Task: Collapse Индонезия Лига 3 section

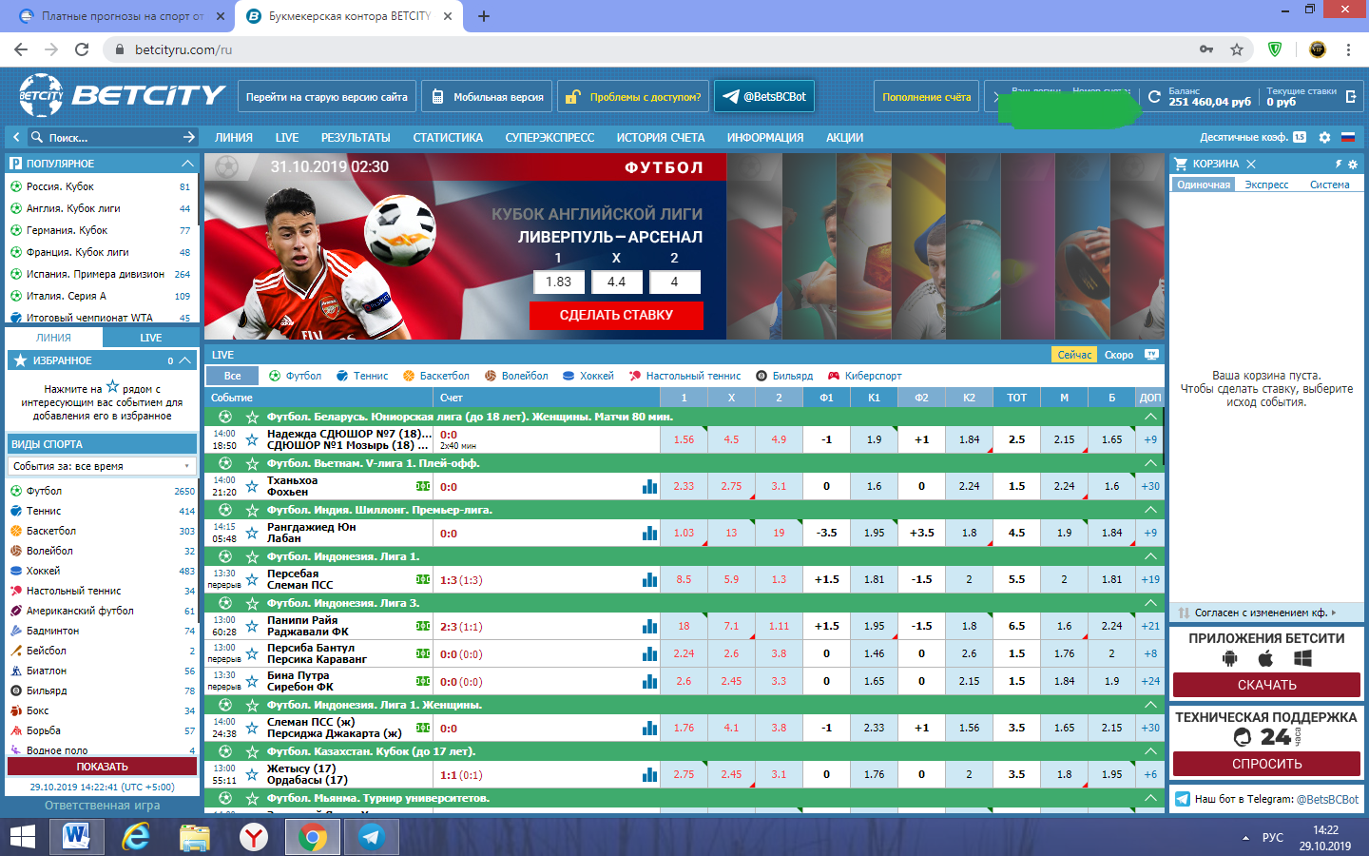Action: 1150,603
